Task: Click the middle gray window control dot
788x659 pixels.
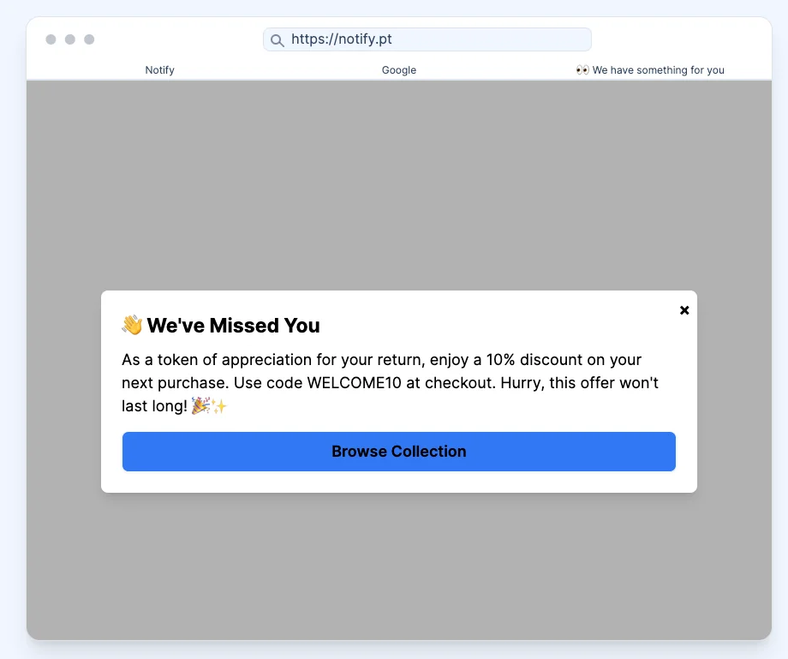Action: [69, 39]
